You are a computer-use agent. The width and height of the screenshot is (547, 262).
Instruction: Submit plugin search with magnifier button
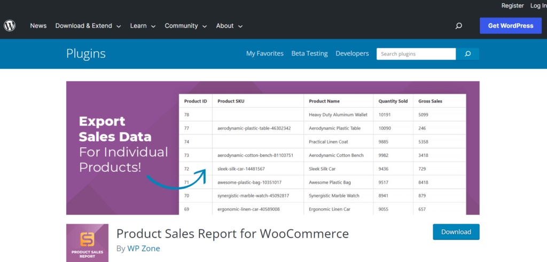[467, 54]
